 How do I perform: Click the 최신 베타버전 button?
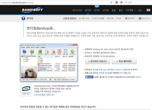tap(124, 61)
